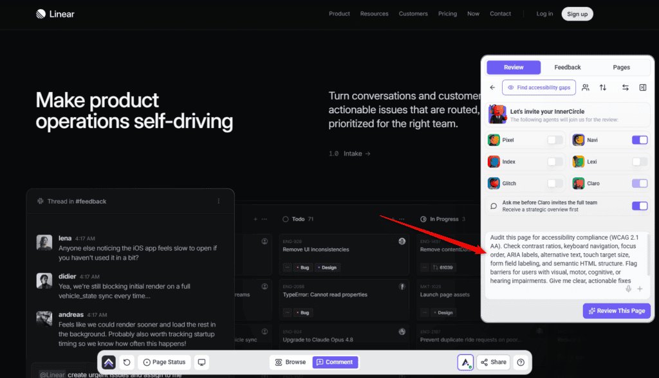Click Find accessibility gaps button
This screenshot has width=659, height=378.
pos(539,87)
